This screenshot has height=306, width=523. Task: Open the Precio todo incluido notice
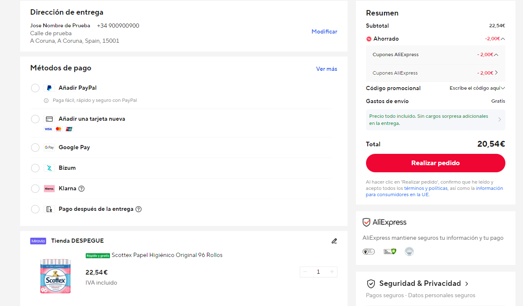436,120
